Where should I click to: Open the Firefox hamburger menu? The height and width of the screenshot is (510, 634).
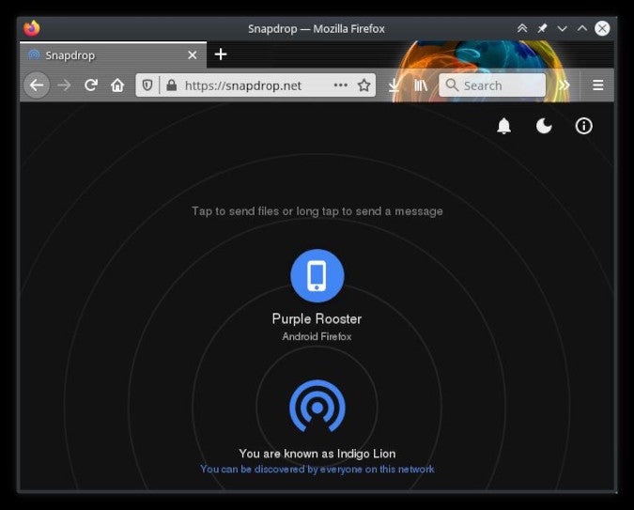tap(597, 85)
